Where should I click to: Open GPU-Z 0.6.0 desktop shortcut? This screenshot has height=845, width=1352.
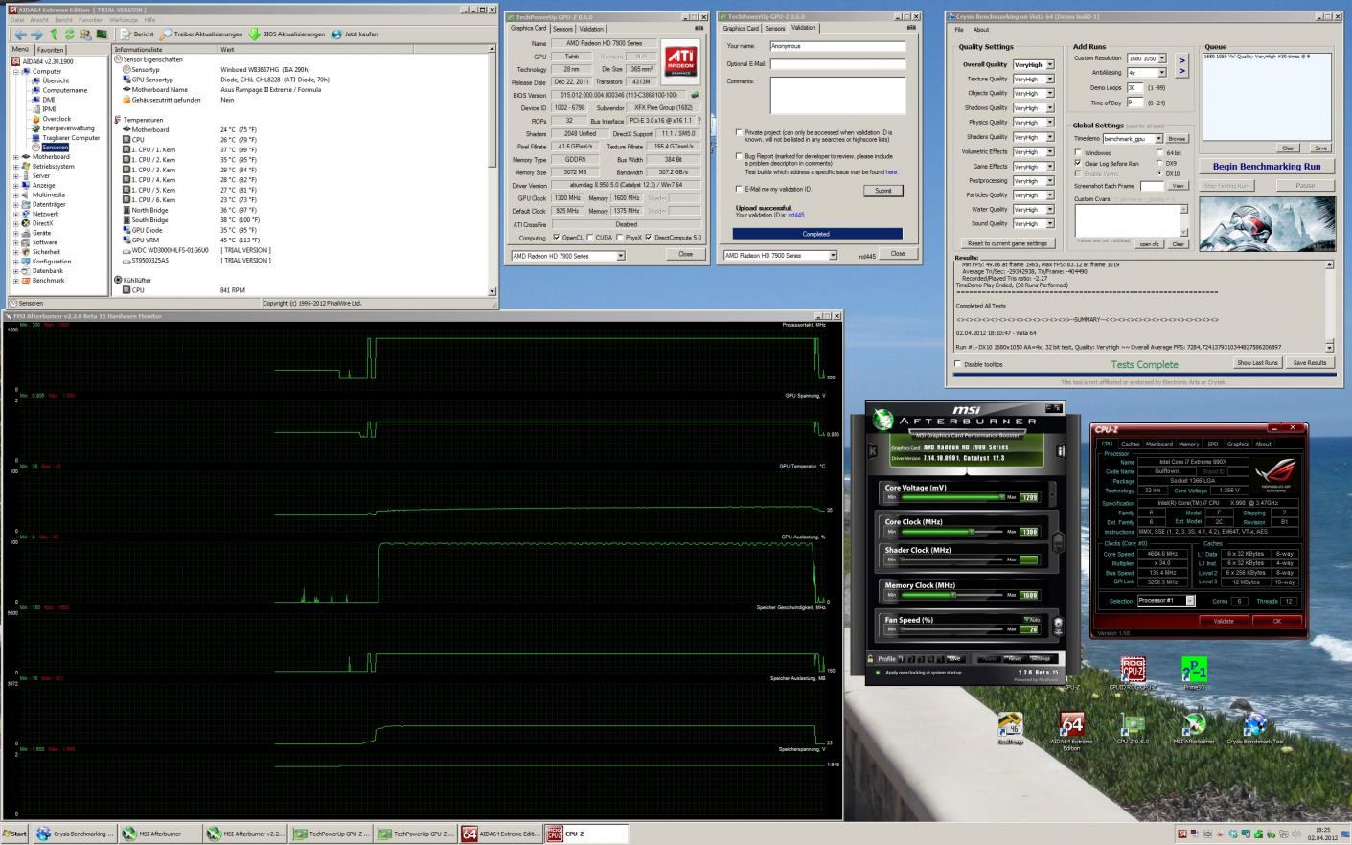[1133, 730]
